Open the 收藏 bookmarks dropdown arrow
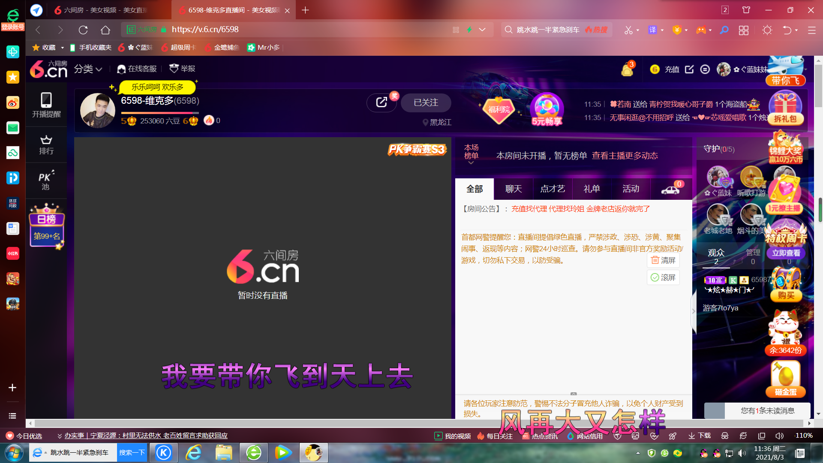Viewport: 823px width, 463px height. (62, 48)
